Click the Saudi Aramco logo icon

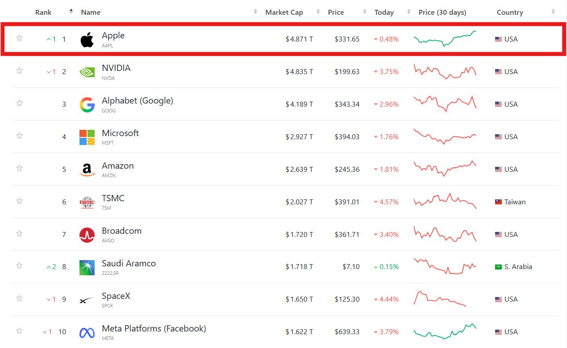point(87,267)
